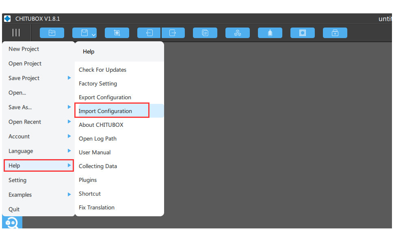Choose Open... from the main menu
Screen dimensions: 394x243
39,93
